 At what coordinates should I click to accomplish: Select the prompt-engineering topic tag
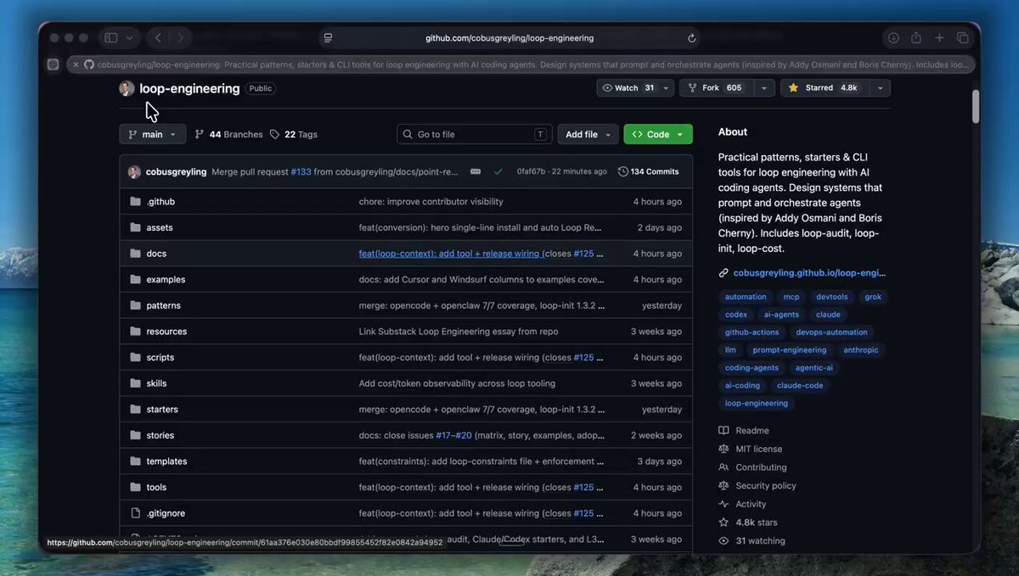pyautogui.click(x=790, y=350)
